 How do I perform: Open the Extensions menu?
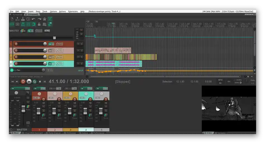73,11
